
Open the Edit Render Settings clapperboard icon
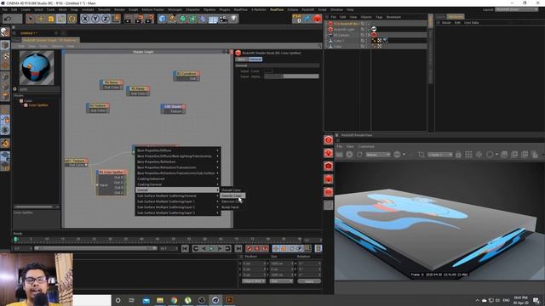(150, 19)
